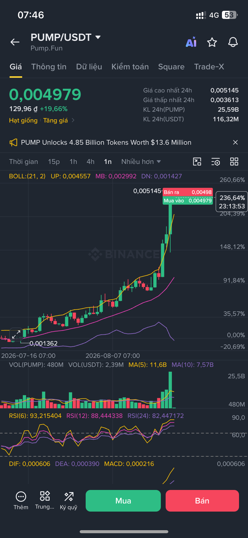Tap the RSI(24): 82,447172 label
This screenshot has width=248, height=538.
156,416
